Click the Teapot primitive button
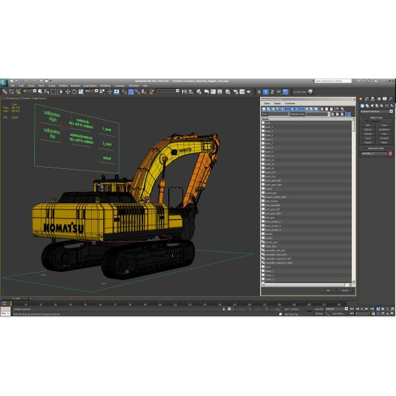Screen dimensions: 396x396 [x=368, y=143]
